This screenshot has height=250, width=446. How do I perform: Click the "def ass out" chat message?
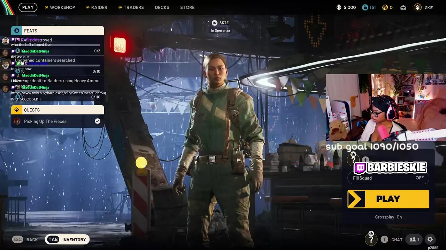20,57
